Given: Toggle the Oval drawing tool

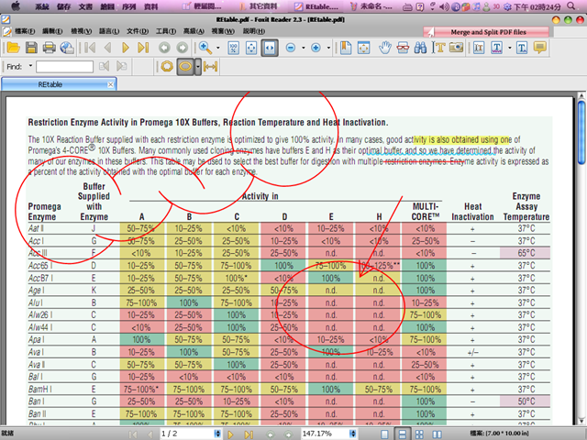Looking at the screenshot, I should pos(185,67).
